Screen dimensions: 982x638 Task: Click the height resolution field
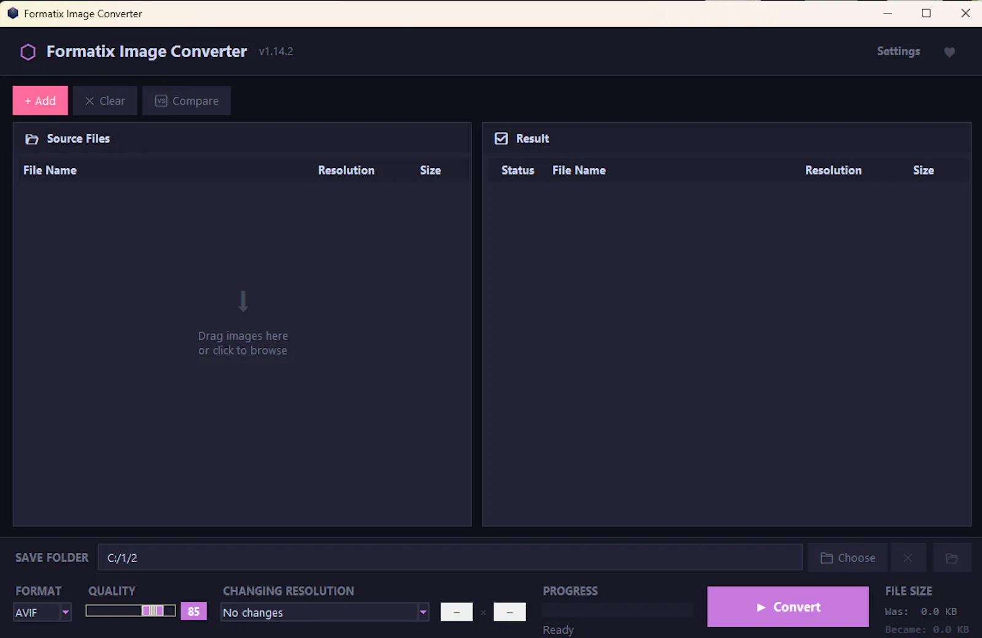(509, 612)
